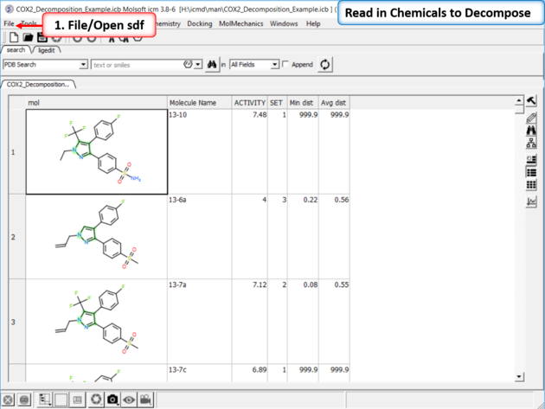
Task: Select the grid view icon in right sidebar
Action: point(531,185)
